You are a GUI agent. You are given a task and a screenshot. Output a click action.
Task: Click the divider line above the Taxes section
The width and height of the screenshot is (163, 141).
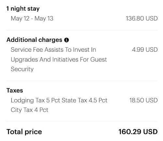pyautogui.click(x=82, y=81)
